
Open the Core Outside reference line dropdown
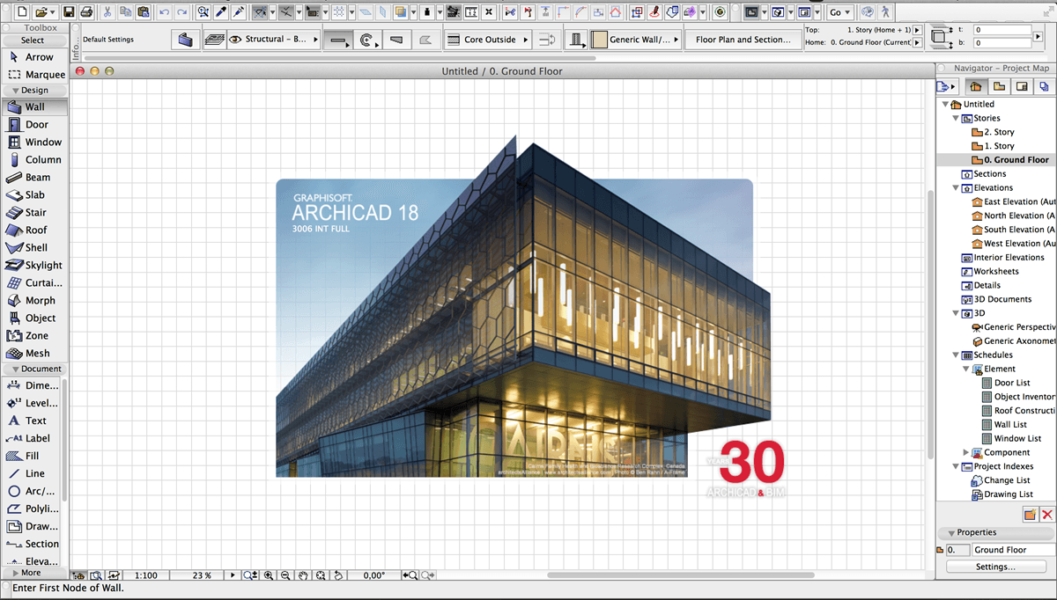[488, 40]
